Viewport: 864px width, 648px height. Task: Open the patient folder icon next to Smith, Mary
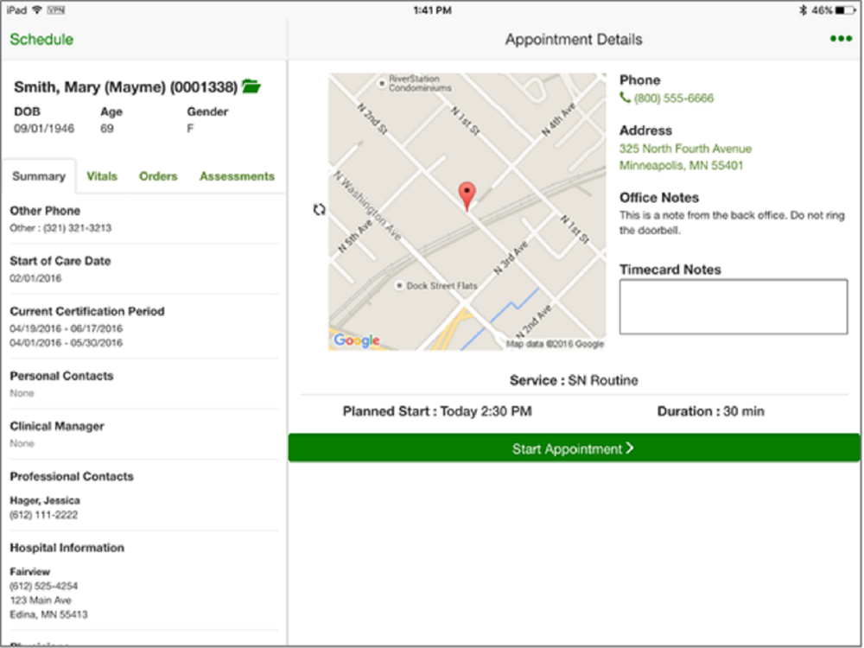click(251, 86)
